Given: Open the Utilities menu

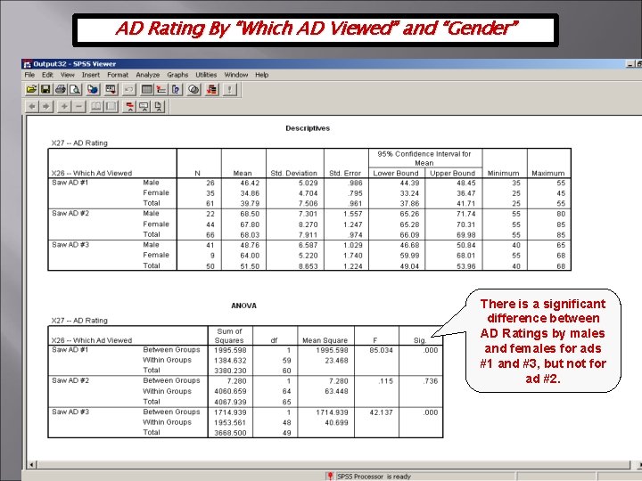Looking at the screenshot, I should pyautogui.click(x=206, y=75).
